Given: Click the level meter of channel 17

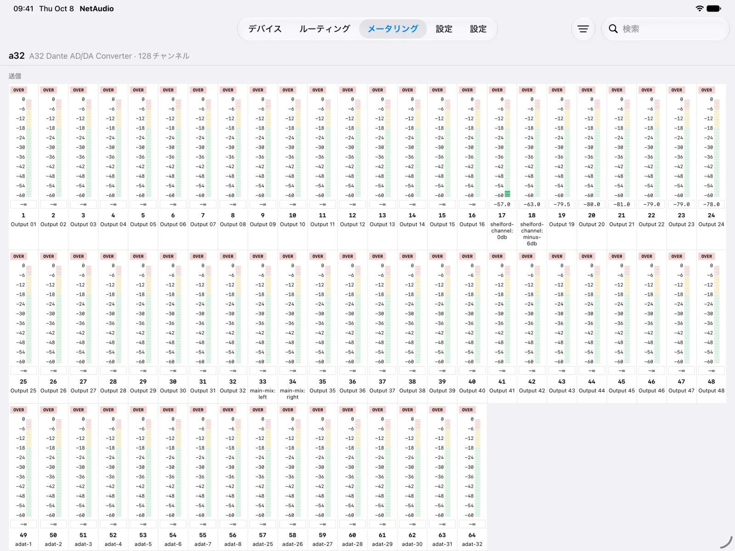Looking at the screenshot, I should (x=508, y=148).
